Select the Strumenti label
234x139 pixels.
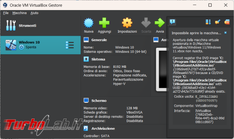27,26
